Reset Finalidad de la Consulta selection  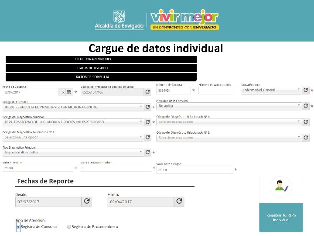click(306, 106)
